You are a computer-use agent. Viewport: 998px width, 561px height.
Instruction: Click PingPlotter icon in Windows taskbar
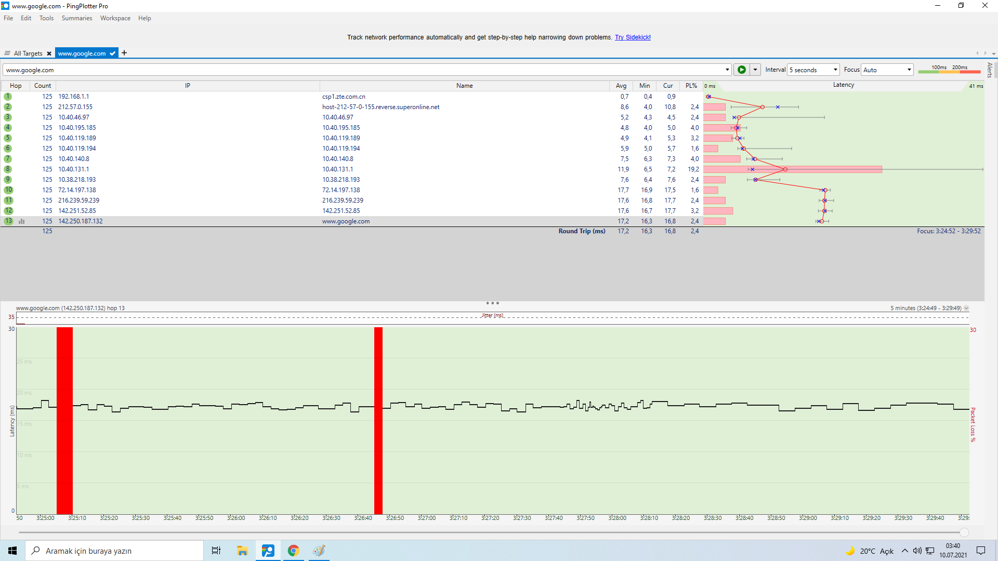(x=268, y=551)
